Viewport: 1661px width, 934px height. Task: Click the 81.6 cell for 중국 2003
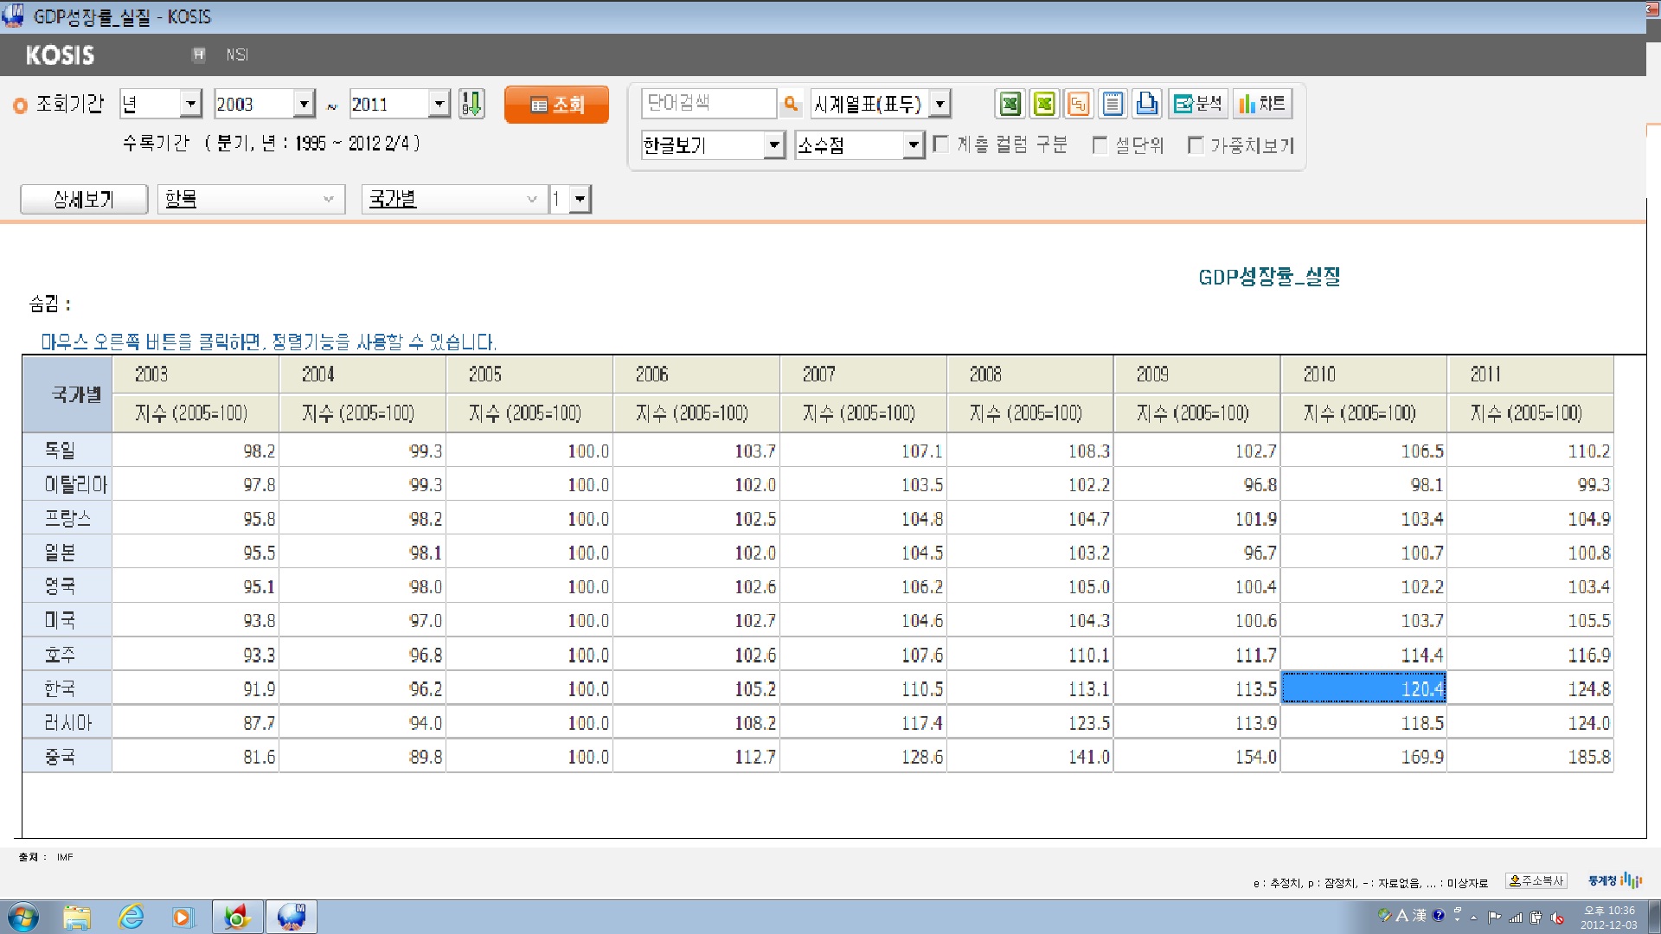196,757
